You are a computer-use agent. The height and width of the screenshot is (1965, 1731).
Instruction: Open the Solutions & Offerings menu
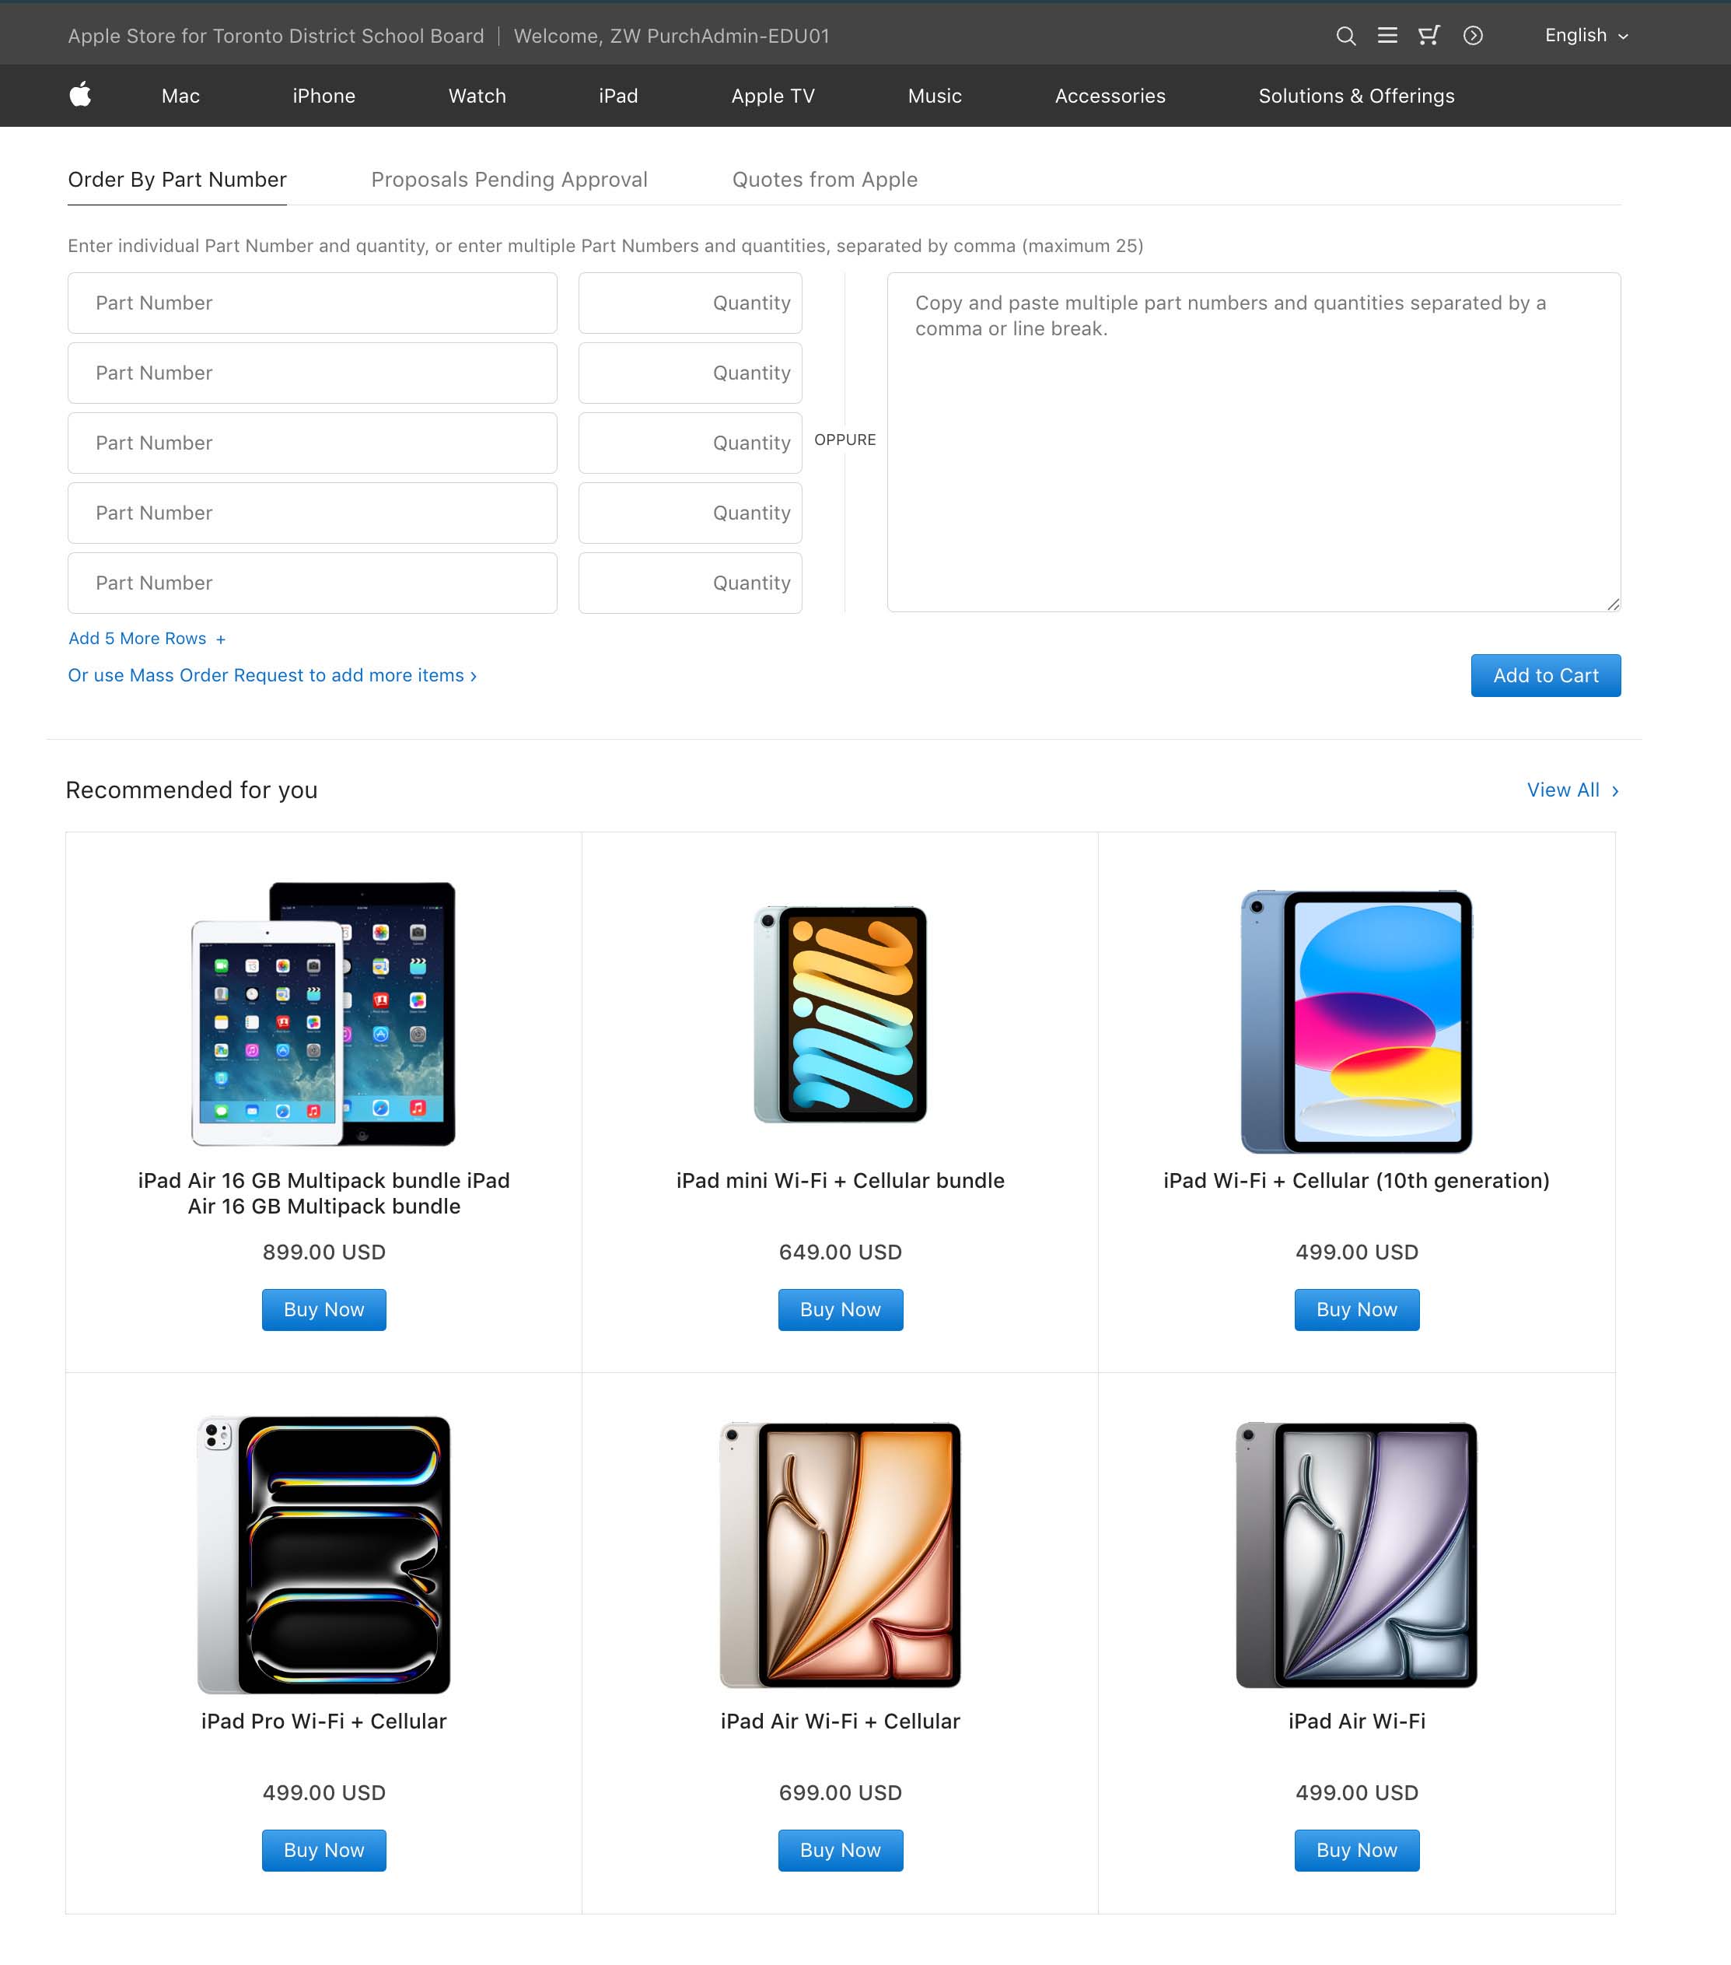tap(1356, 96)
